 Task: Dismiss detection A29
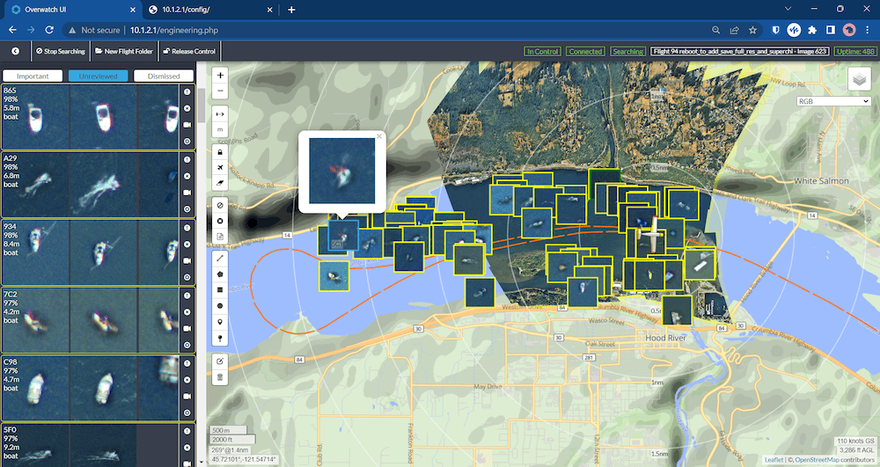coord(187,176)
